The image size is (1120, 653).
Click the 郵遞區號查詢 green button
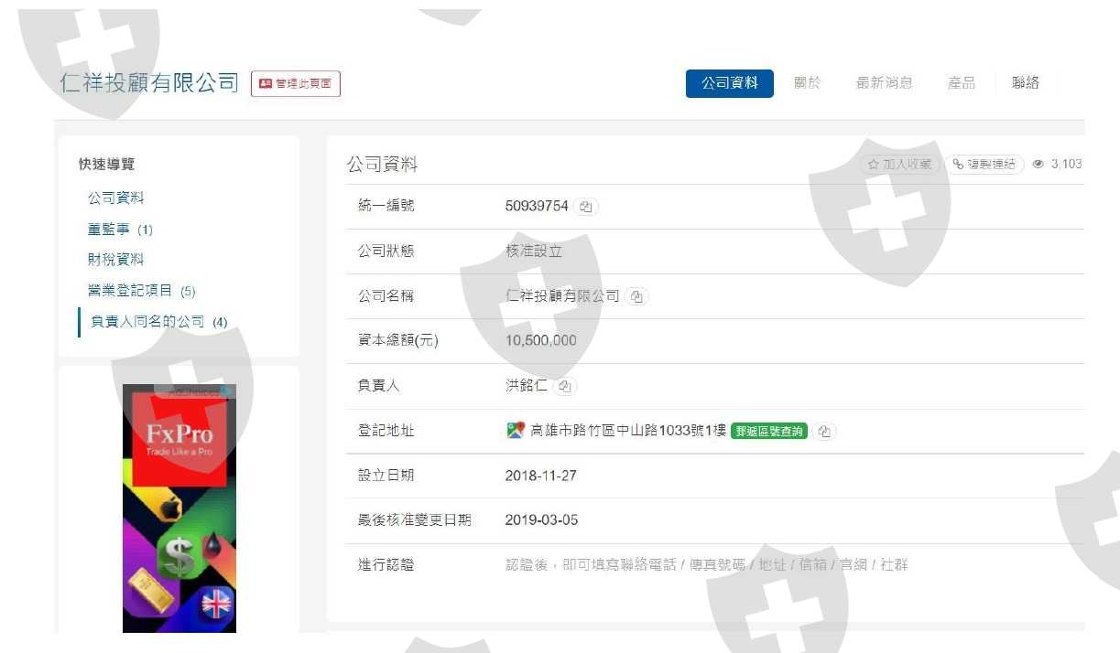769,432
